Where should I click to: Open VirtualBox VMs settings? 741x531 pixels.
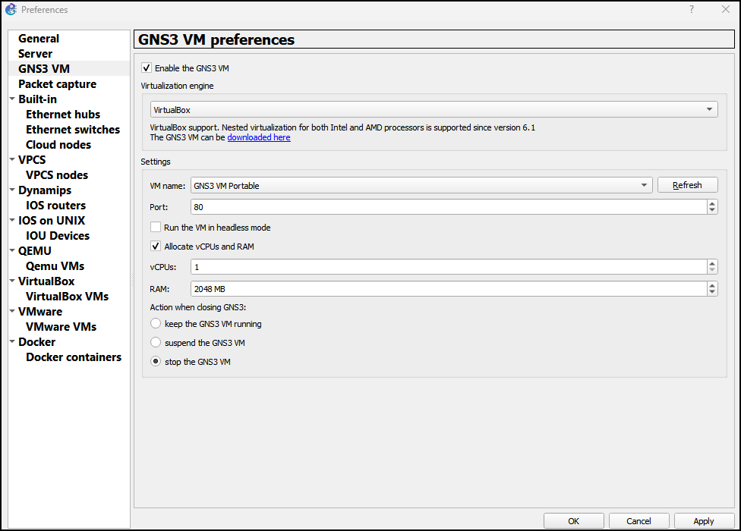(67, 296)
